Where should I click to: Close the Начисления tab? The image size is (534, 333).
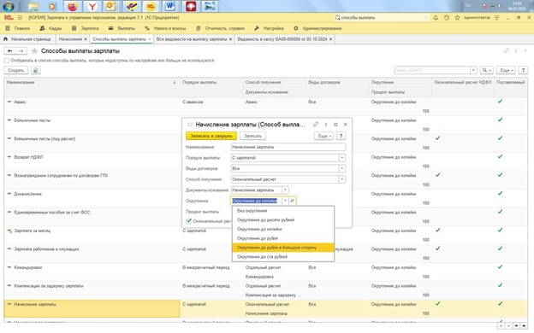pos(86,39)
